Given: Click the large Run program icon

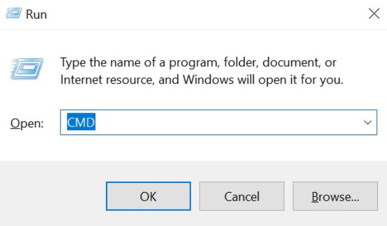Looking at the screenshot, I should [x=27, y=68].
